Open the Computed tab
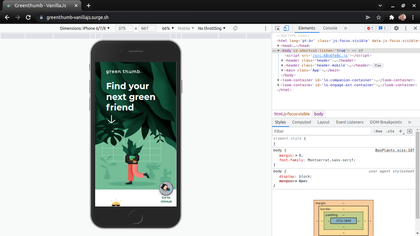The height and width of the screenshot is (236, 420). 302,122
